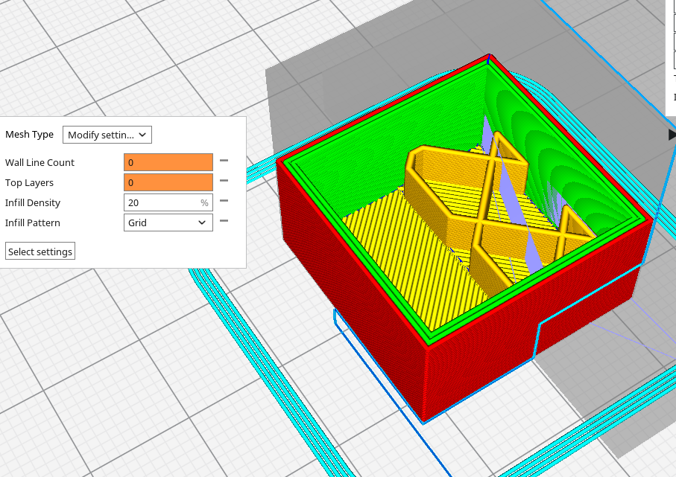
Task: Click the Mesh Type label
Action: (x=29, y=134)
